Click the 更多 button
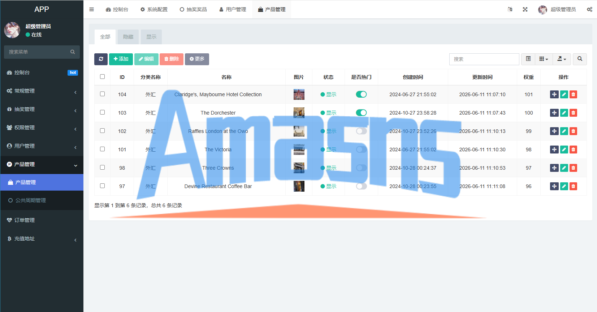This screenshot has height=312, width=597. (197, 59)
